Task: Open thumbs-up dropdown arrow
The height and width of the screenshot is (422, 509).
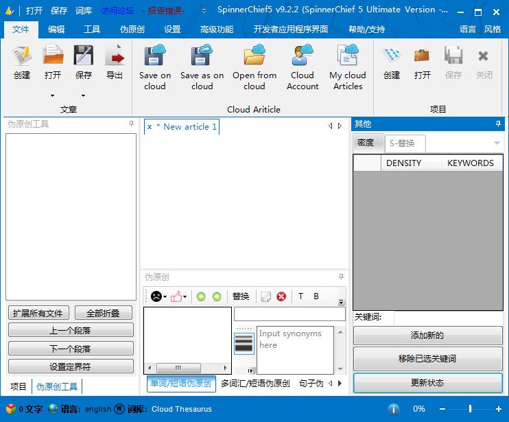Action: click(185, 296)
